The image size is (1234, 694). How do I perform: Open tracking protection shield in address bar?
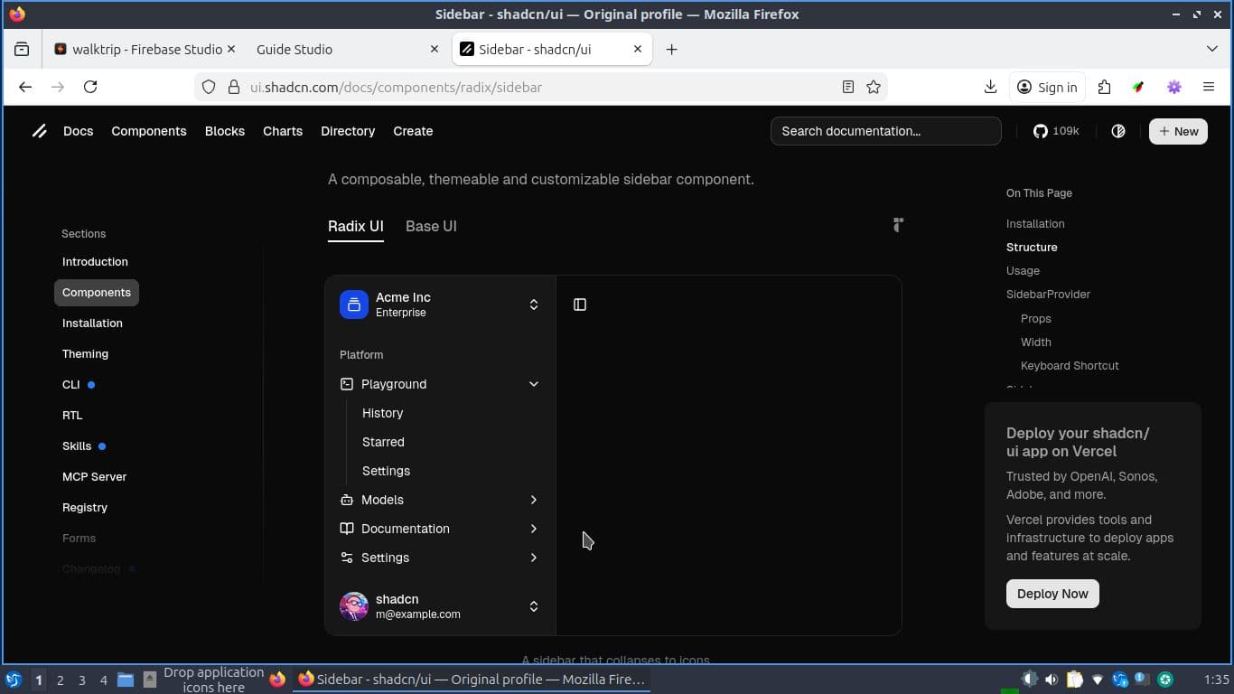click(x=209, y=87)
